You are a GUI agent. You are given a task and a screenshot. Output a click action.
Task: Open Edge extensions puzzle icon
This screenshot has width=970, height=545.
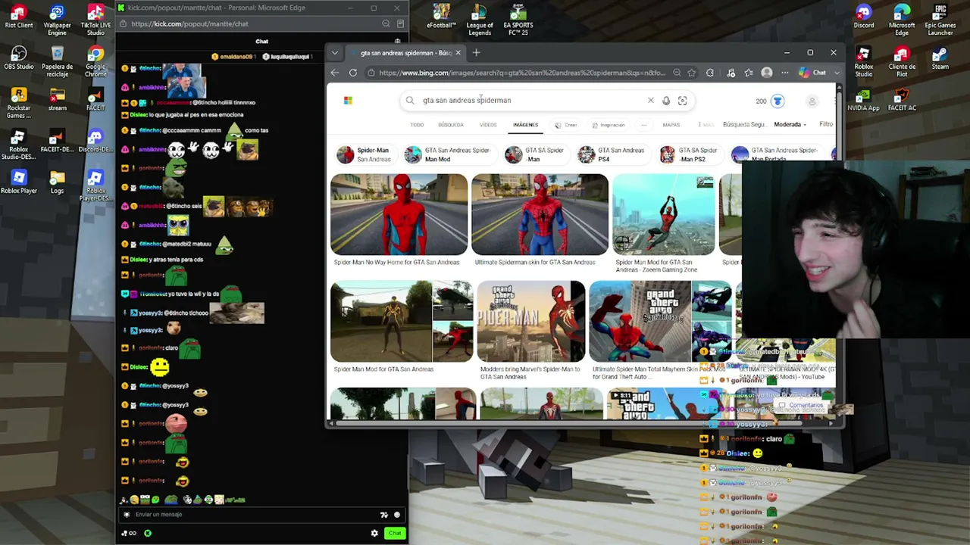710,73
